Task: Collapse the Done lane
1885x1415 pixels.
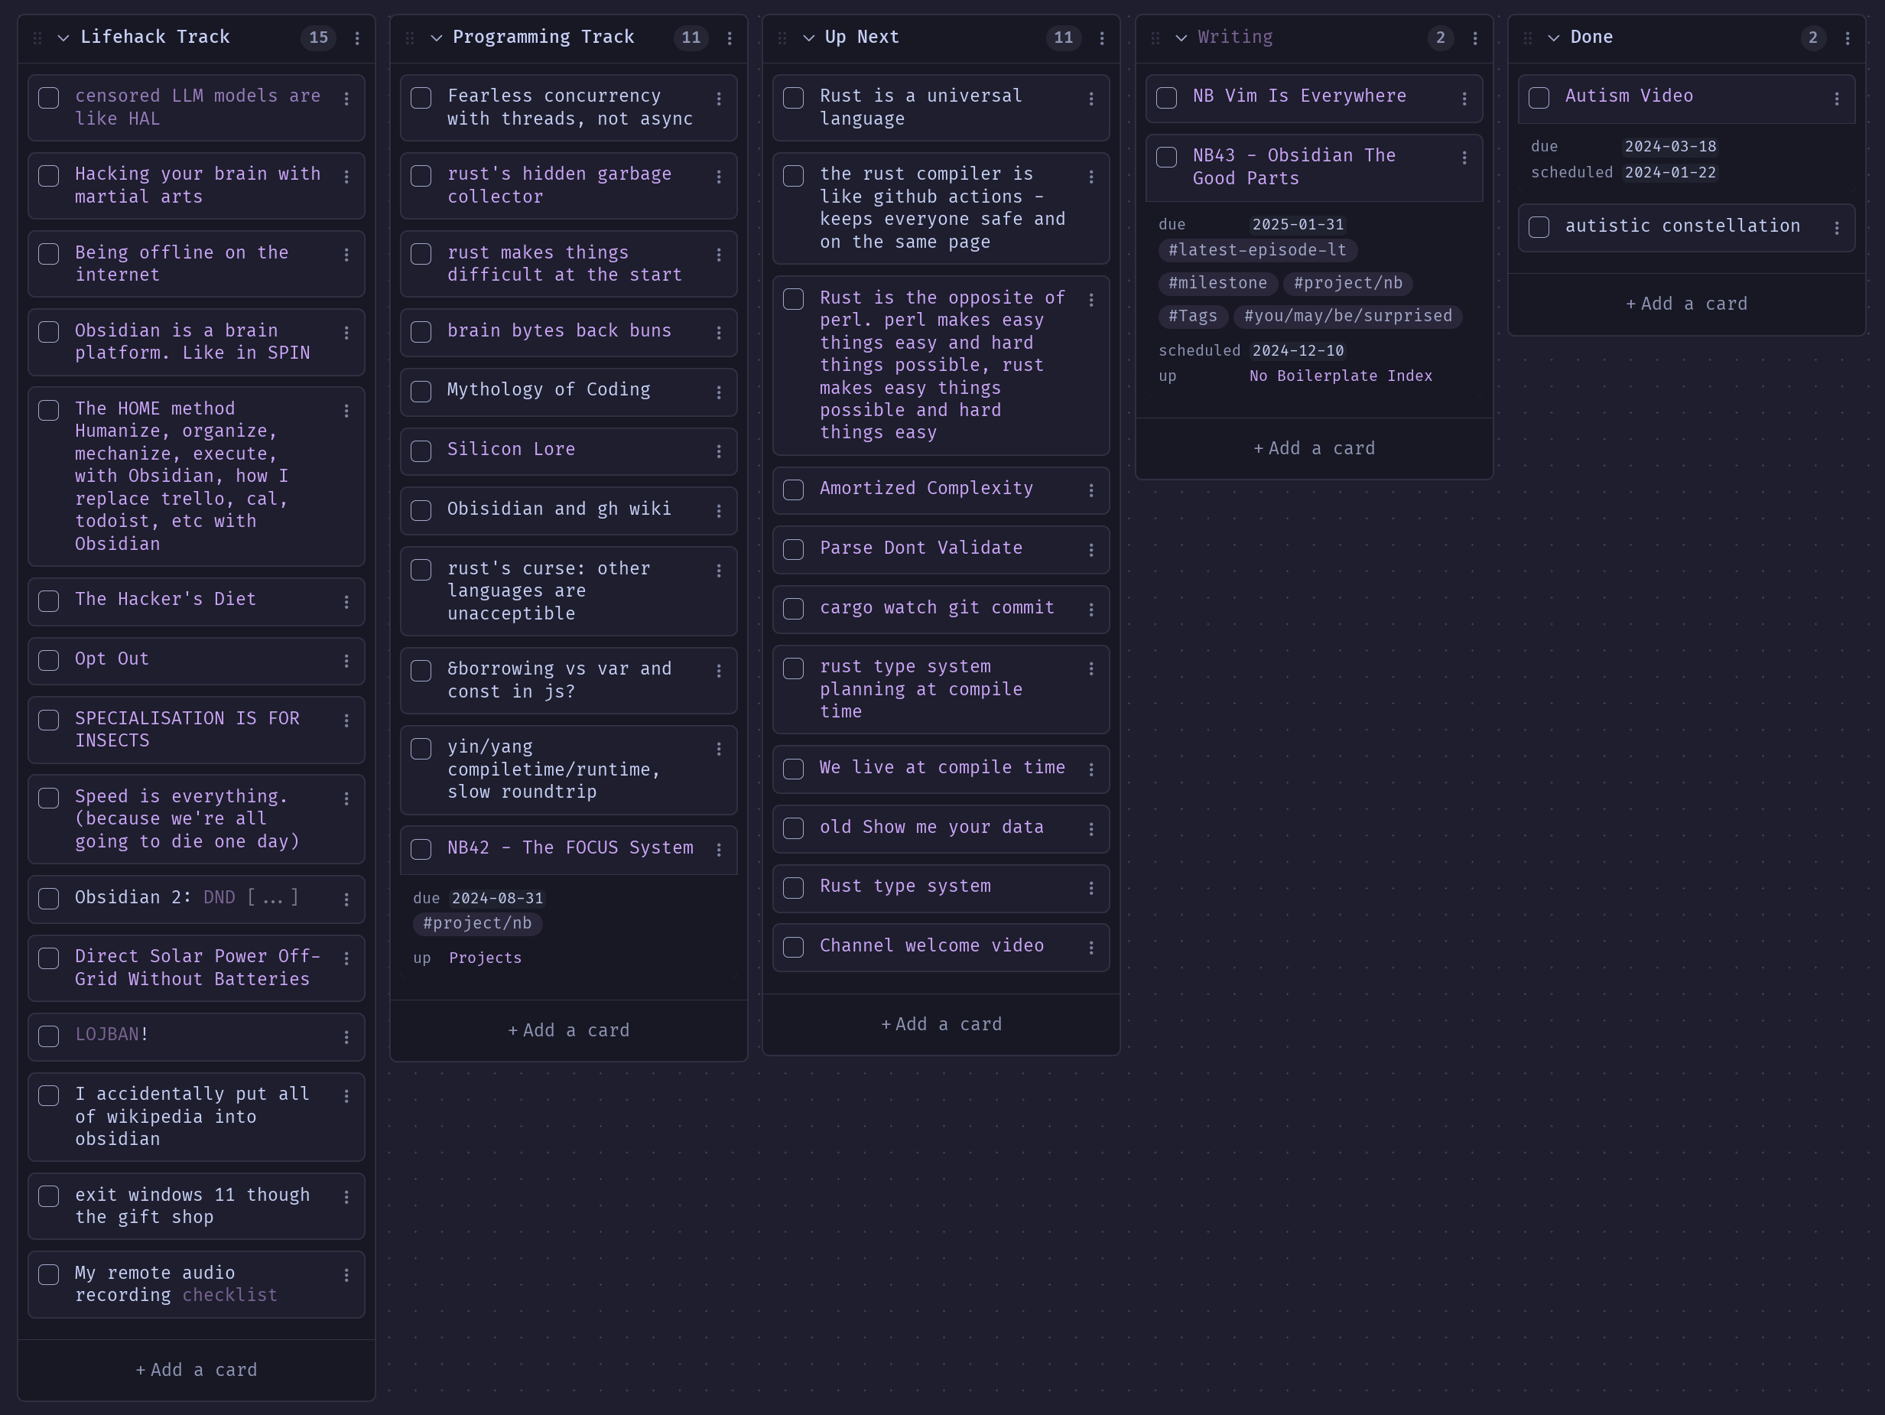Action: coord(1554,38)
